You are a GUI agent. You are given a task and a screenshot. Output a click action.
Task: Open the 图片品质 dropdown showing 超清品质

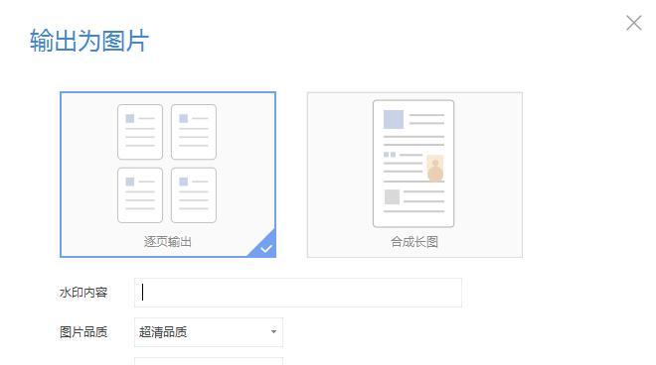209,332
